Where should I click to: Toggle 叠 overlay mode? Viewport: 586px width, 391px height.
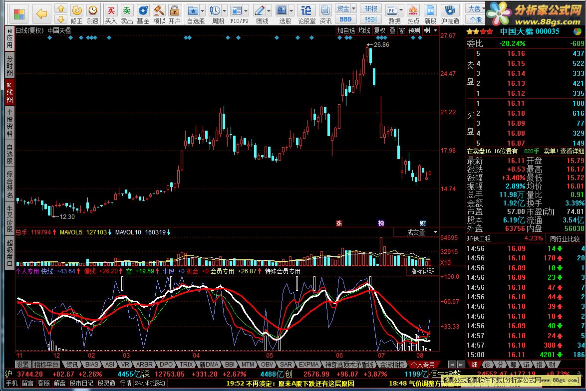tap(392, 30)
